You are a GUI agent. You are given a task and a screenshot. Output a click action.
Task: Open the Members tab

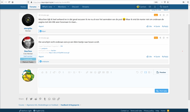click(62, 7)
